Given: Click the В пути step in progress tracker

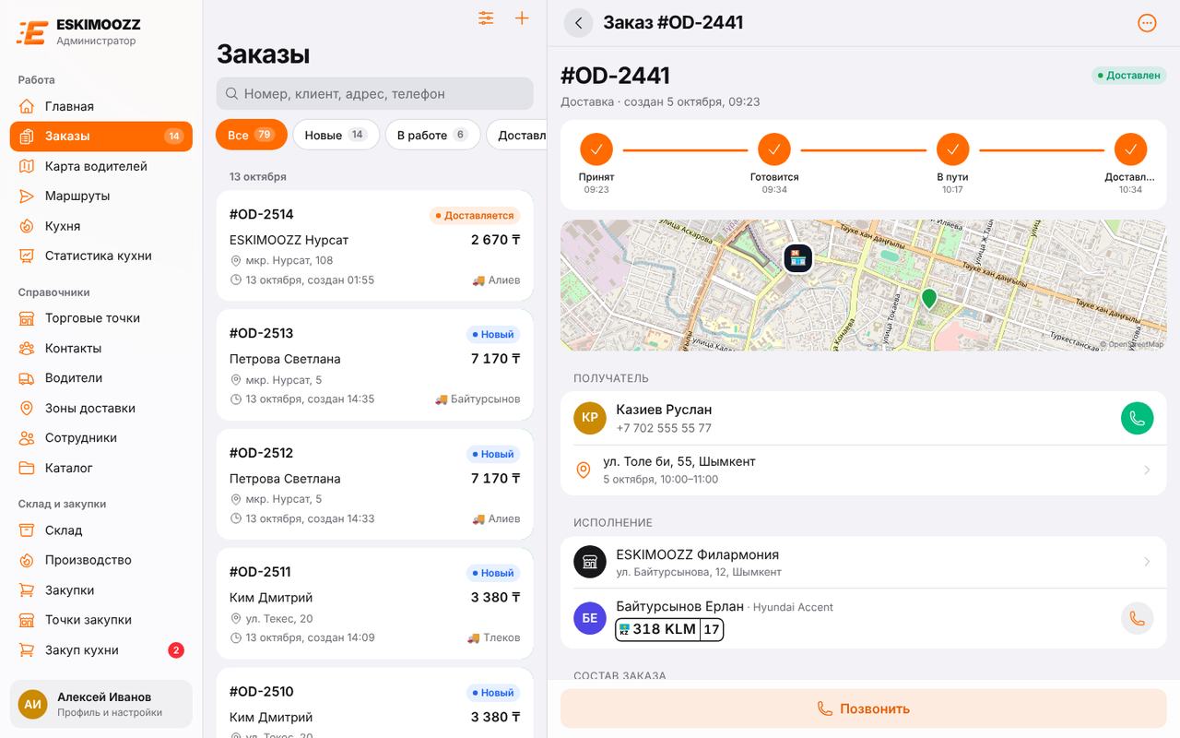Looking at the screenshot, I should pos(952,163).
